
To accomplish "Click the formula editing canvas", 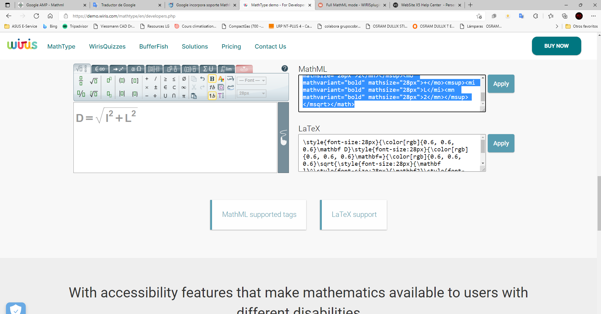I will [175, 138].
